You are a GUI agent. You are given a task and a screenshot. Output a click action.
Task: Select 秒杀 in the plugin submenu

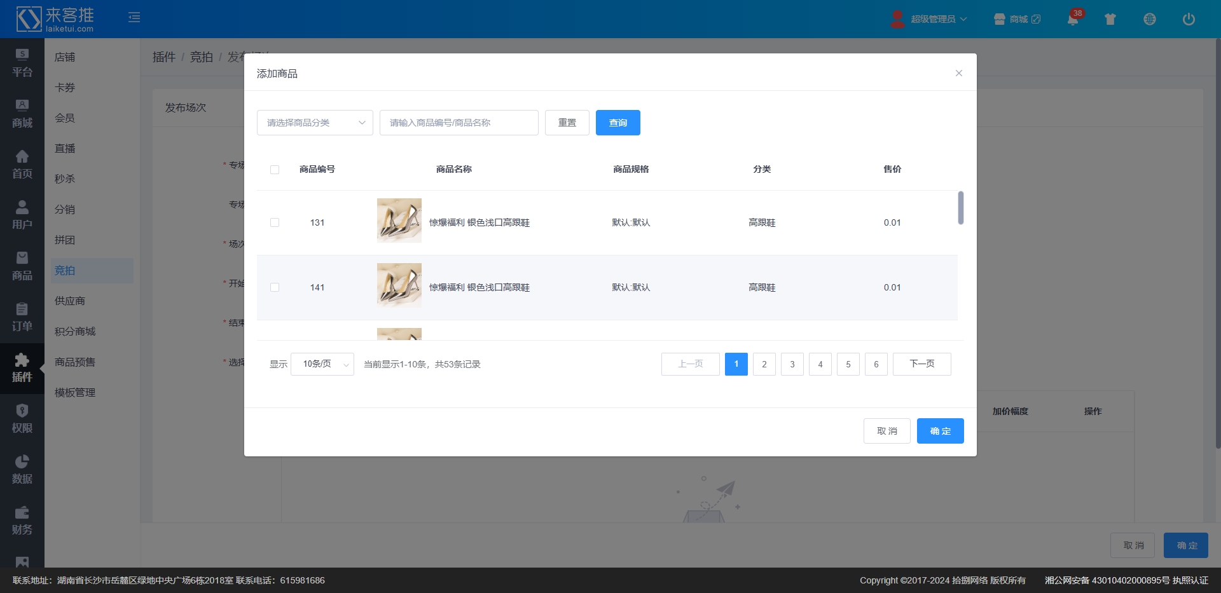(65, 179)
